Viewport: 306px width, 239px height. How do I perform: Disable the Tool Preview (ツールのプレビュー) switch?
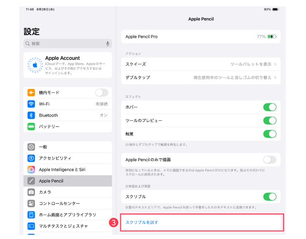(270, 121)
